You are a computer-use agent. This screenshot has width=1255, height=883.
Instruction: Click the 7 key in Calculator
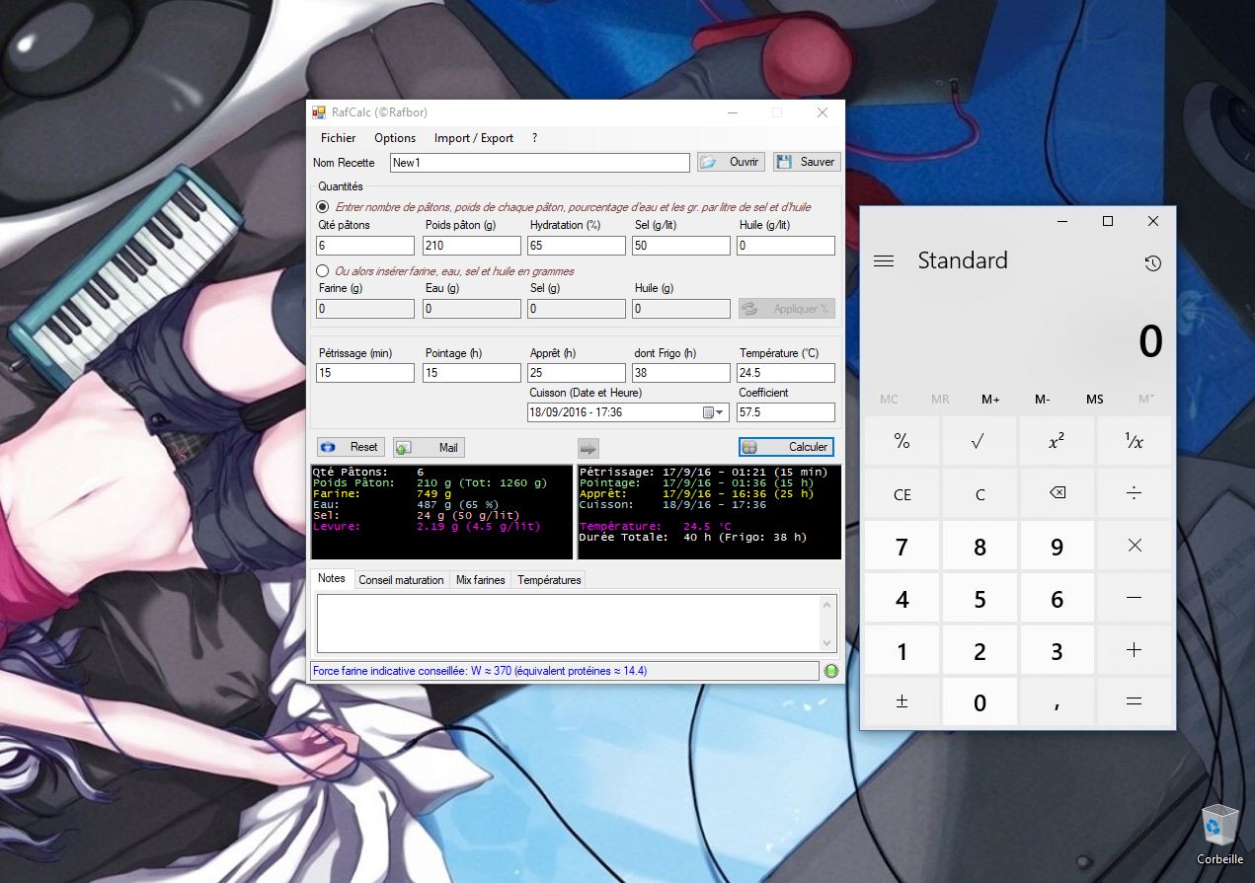(902, 546)
